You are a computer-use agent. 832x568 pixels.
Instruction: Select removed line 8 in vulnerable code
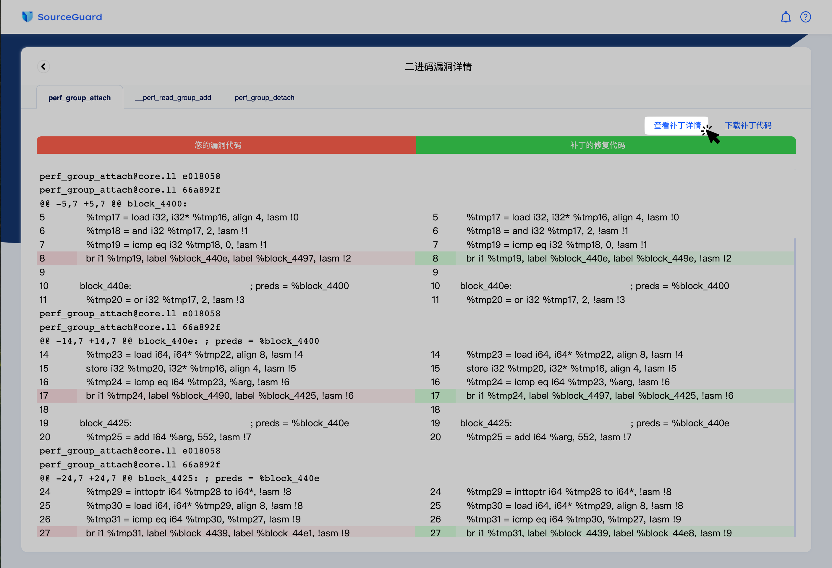click(x=218, y=258)
